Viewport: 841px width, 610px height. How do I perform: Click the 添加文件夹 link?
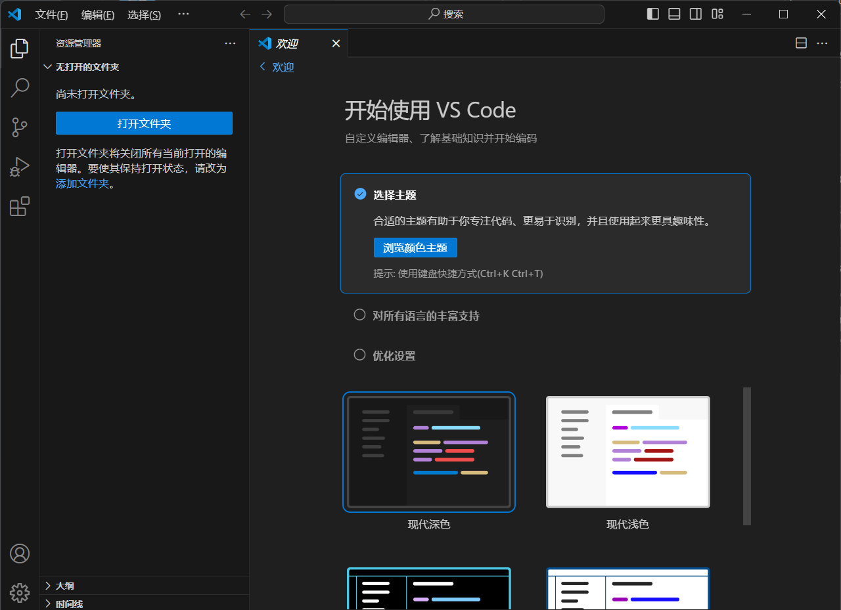[82, 184]
